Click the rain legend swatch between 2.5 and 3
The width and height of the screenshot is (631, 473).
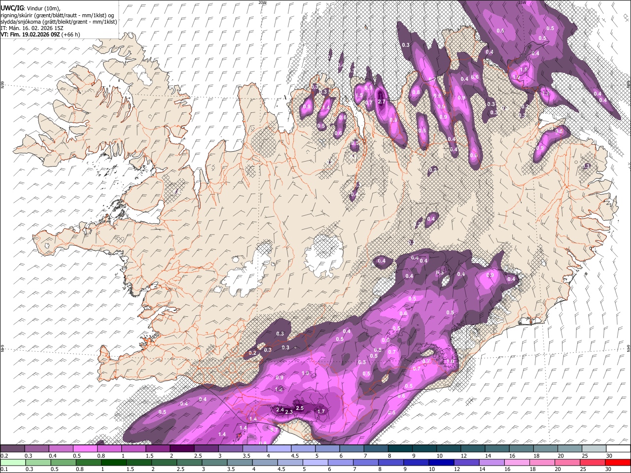189,462
